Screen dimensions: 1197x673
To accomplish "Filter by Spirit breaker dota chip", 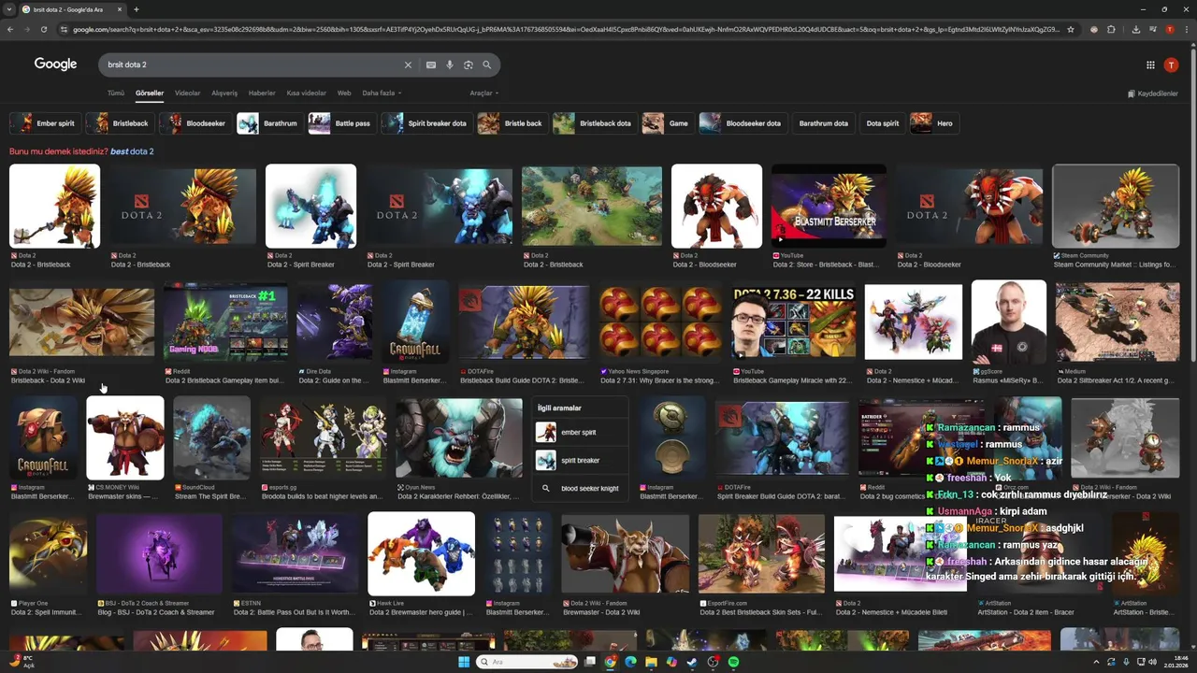I will click(426, 123).
